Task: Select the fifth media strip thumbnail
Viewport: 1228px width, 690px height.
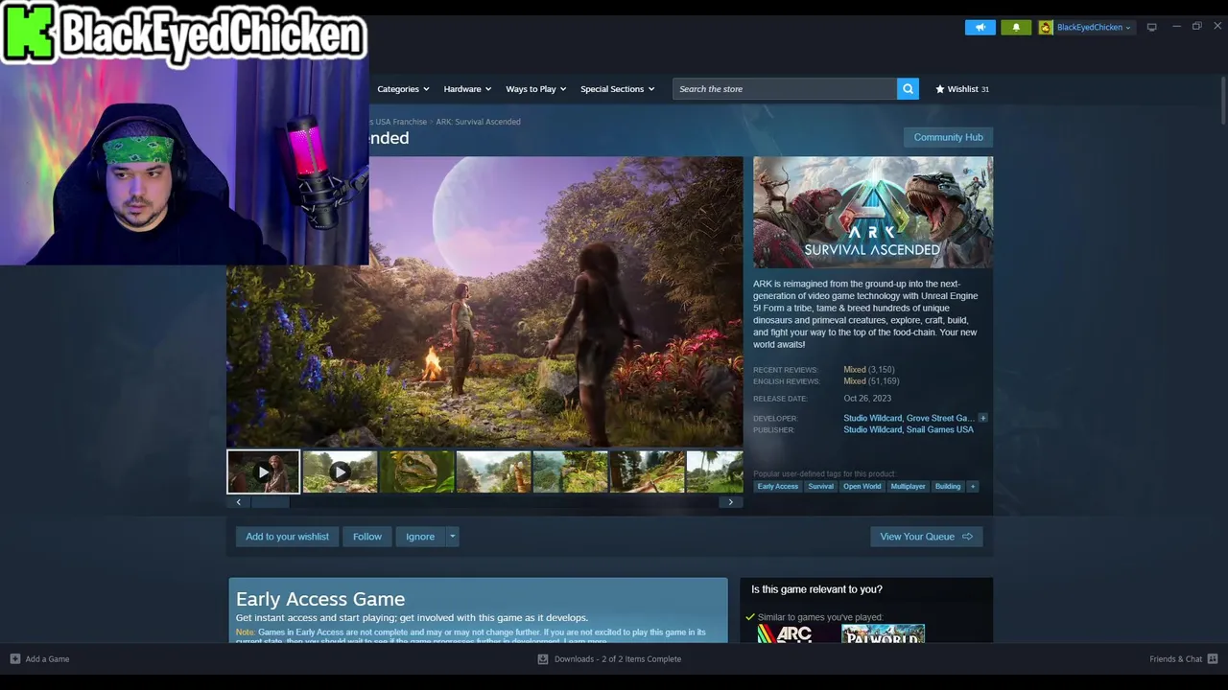Action: pyautogui.click(x=570, y=471)
